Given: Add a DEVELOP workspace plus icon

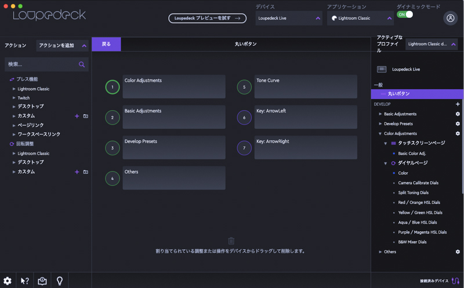Looking at the screenshot, I should [x=458, y=104].
